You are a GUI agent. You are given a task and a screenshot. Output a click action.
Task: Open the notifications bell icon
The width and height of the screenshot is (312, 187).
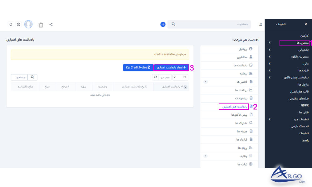11,24
